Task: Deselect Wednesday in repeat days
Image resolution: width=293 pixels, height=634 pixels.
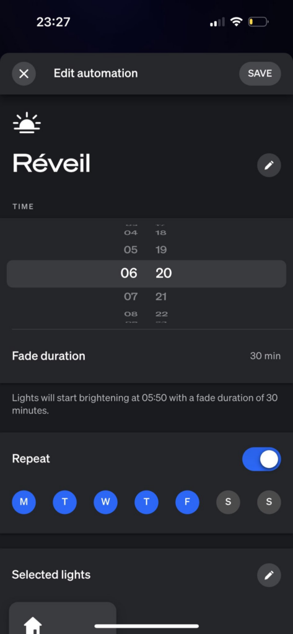Action: point(106,502)
